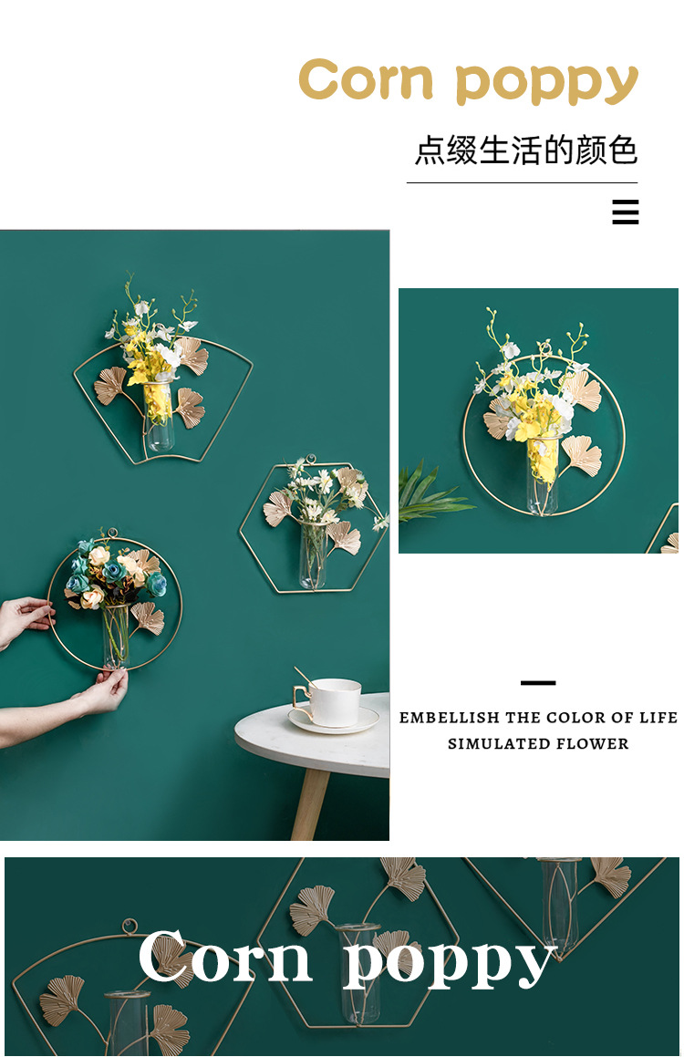
Task: Open the round frame yellow orchid photo
Action: (538, 420)
